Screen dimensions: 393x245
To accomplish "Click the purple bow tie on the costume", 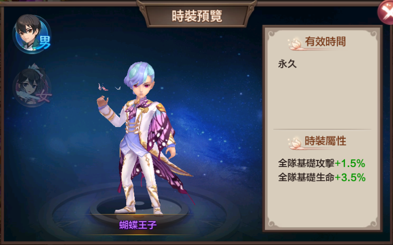I will pyautogui.click(x=136, y=105).
